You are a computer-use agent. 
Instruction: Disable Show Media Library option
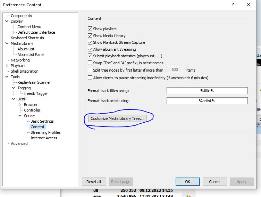pyautogui.click(x=90, y=36)
